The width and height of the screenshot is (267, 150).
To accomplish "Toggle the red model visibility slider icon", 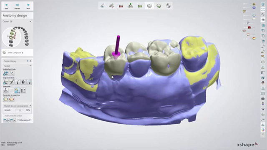I will (249, 27).
